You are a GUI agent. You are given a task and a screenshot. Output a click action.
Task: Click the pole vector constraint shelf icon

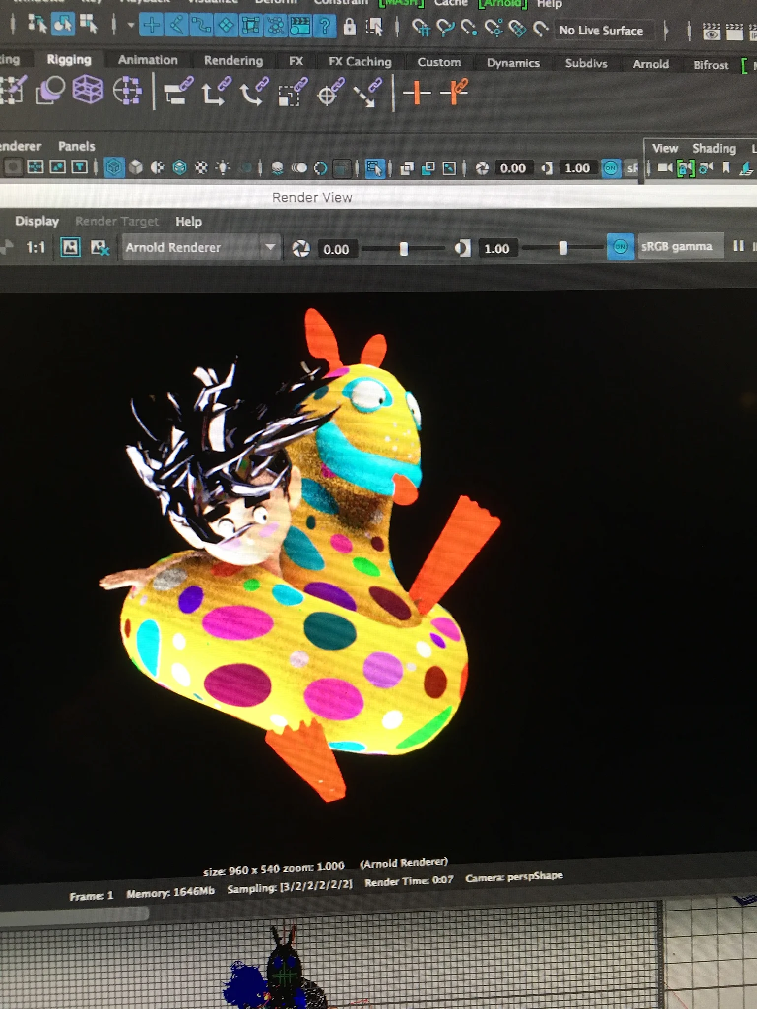pos(368,93)
